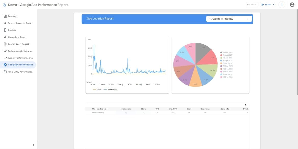The height and width of the screenshot is (149, 298).
Task: Click the Search Query Report document icon
Action: click(x=5, y=44)
